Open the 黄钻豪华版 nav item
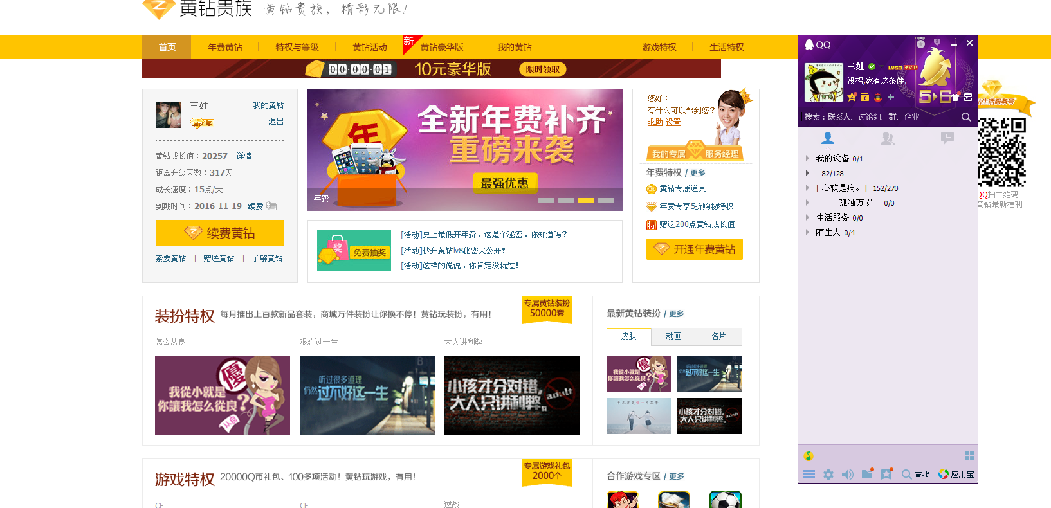Viewport: 1051px width, 508px height. (442, 47)
